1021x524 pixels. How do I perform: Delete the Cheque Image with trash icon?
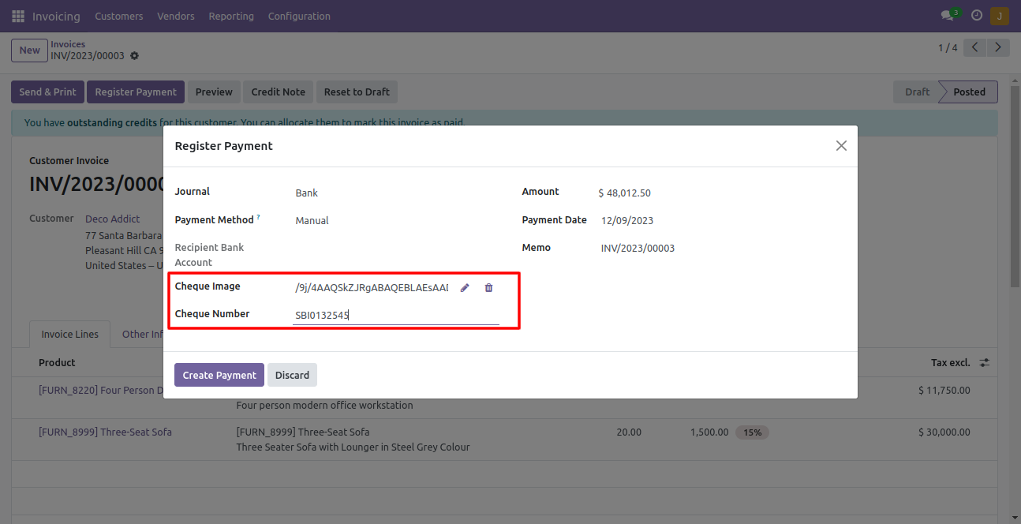coord(488,288)
